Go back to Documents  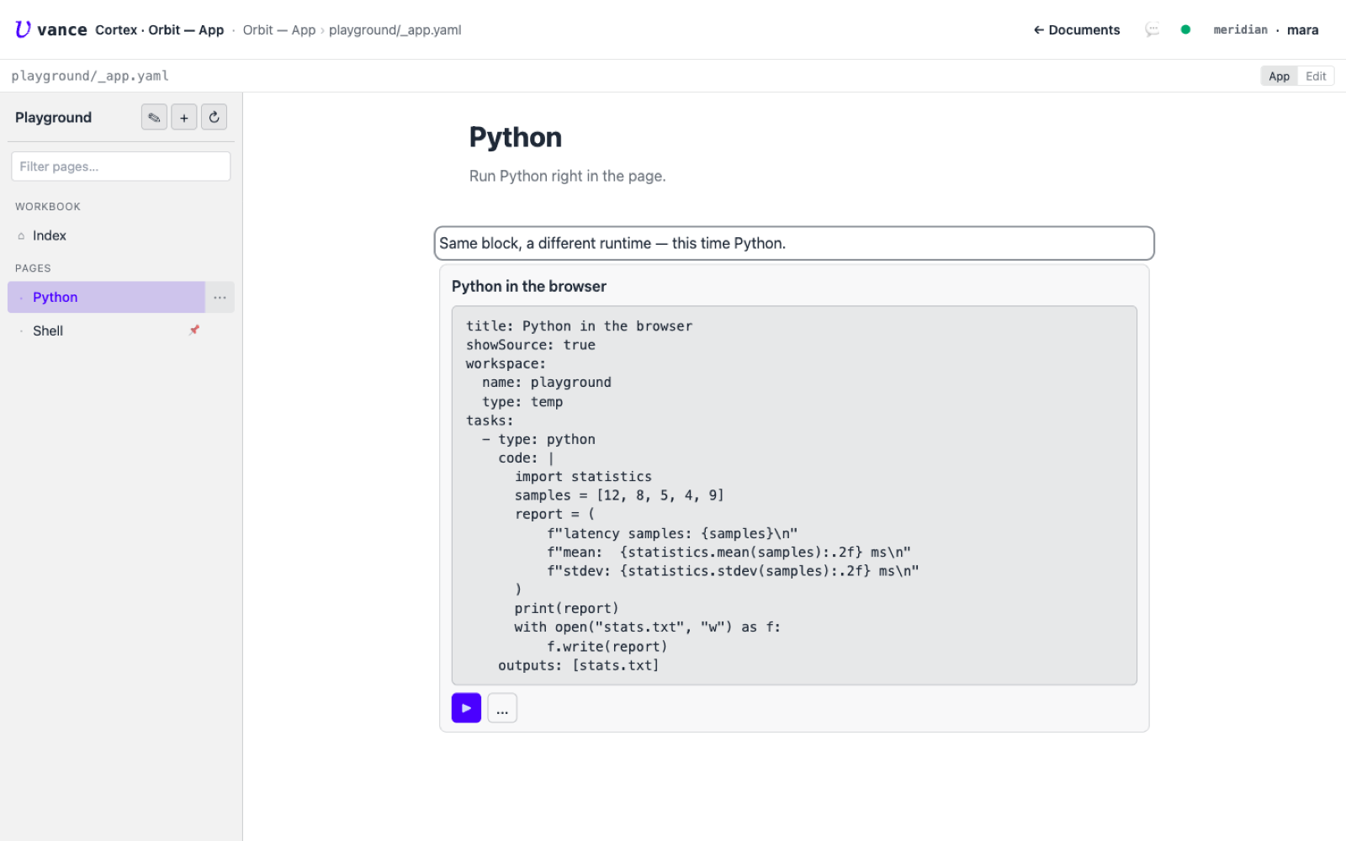[x=1077, y=30]
